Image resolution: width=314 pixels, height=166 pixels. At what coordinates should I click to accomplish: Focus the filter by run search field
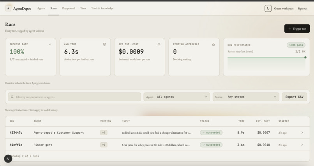[x=74, y=97]
